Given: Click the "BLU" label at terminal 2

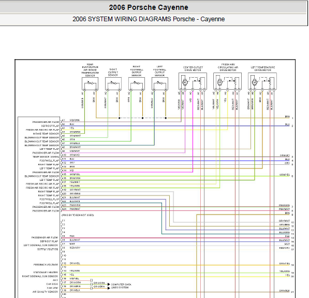Looking at the screenshot, I should click(287, 124).
